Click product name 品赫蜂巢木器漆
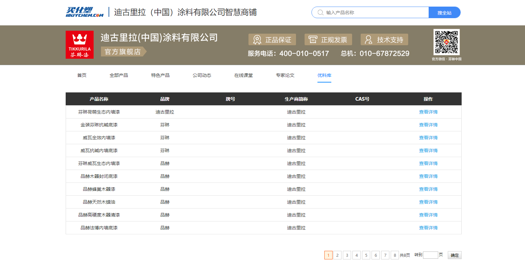This screenshot has height=266, width=525. [99, 189]
